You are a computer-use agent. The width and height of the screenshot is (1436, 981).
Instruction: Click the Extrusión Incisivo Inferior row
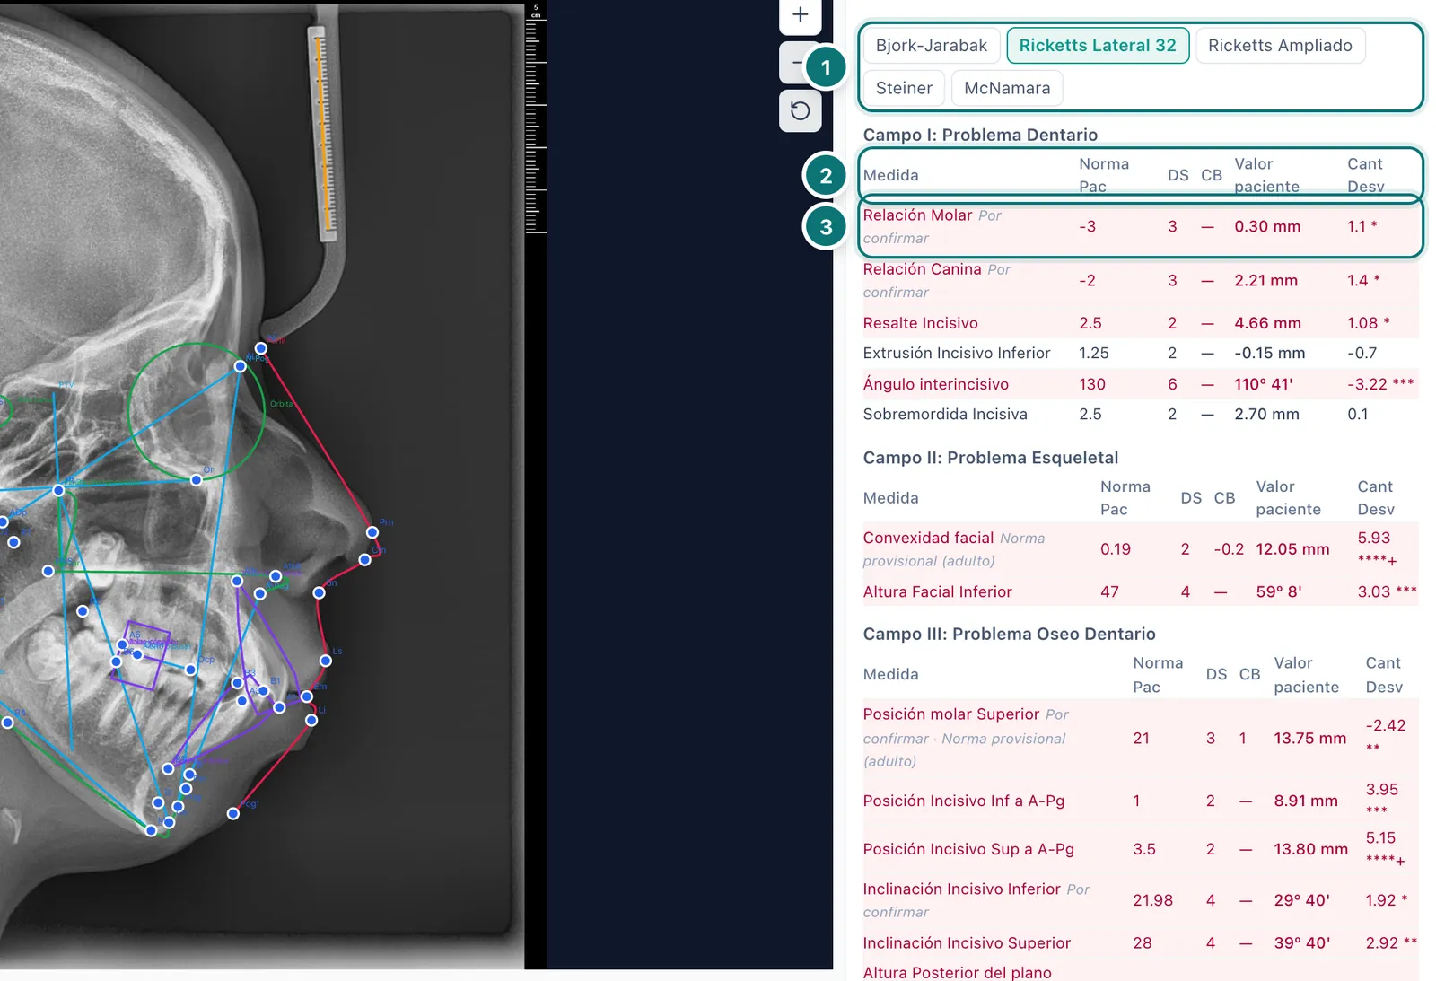tap(1141, 354)
